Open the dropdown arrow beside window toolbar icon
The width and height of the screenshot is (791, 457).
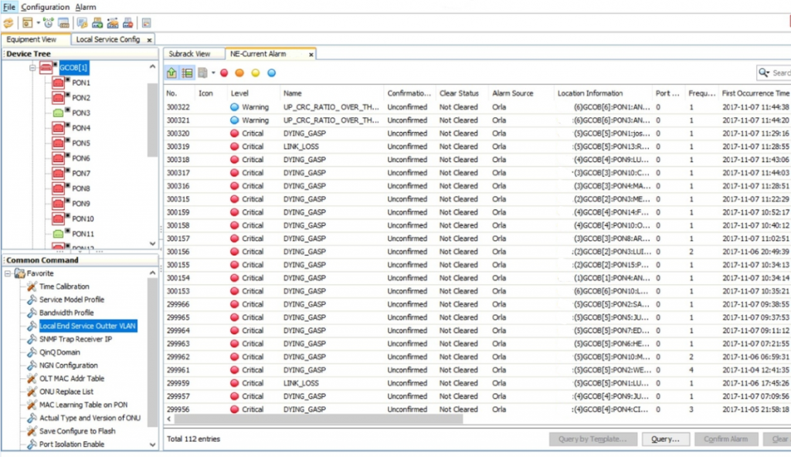[38, 23]
